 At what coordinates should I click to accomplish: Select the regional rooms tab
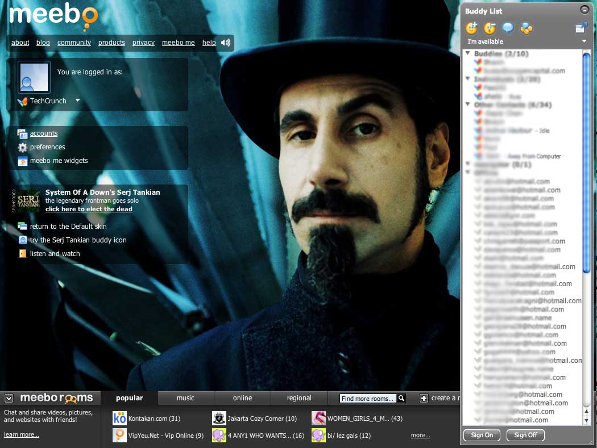[x=299, y=398]
